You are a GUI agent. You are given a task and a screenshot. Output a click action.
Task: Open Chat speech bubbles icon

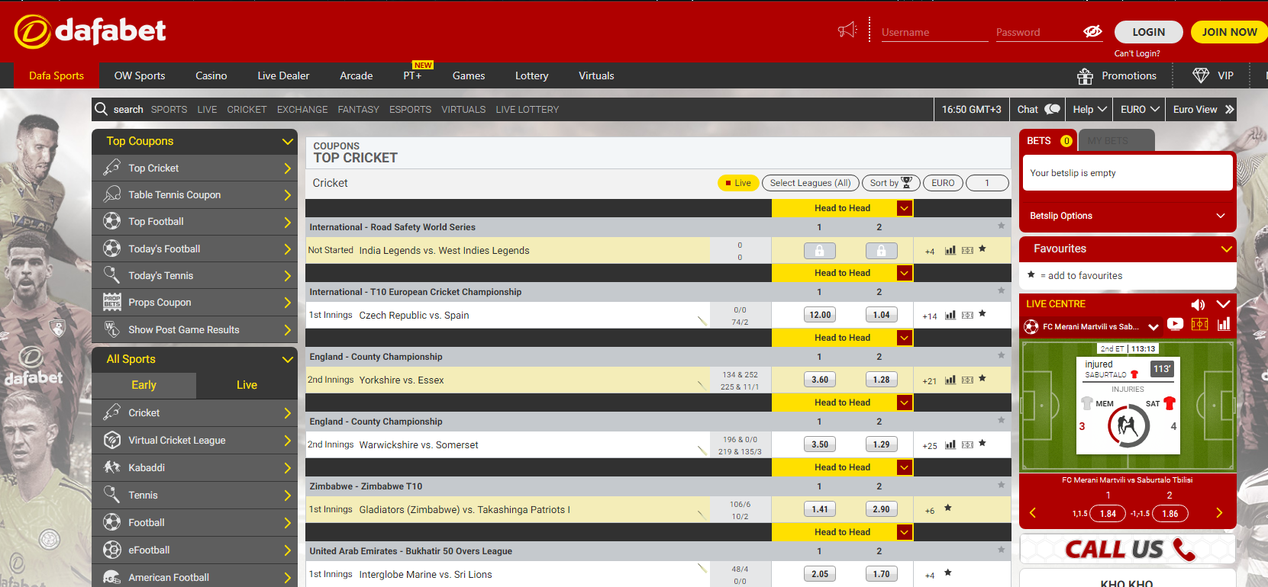tap(1053, 109)
